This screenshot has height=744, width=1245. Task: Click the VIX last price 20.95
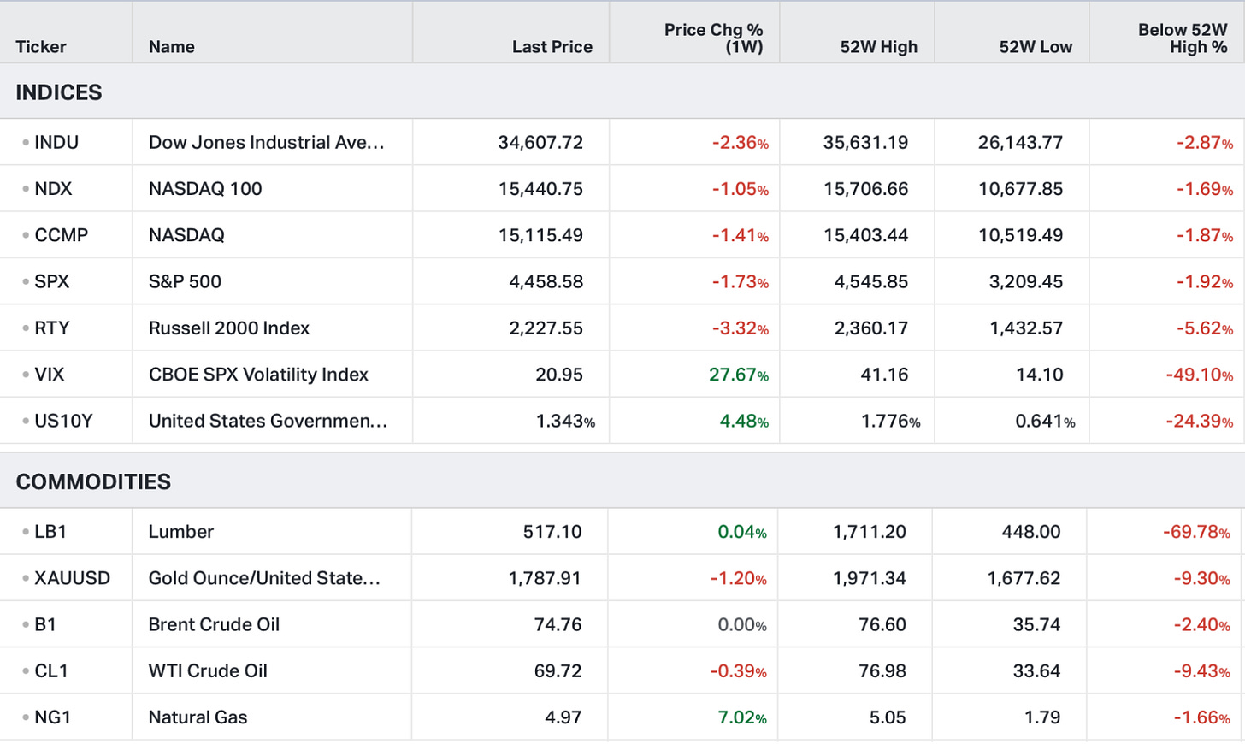559,375
